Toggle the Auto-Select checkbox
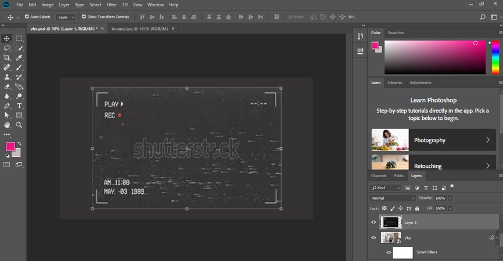The width and height of the screenshot is (503, 261). click(x=27, y=17)
